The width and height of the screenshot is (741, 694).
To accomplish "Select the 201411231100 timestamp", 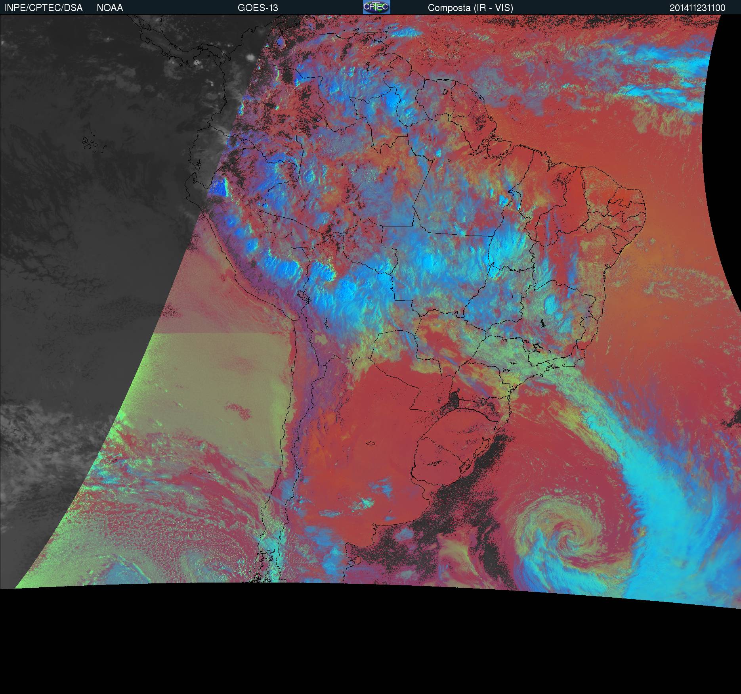I will click(x=697, y=8).
